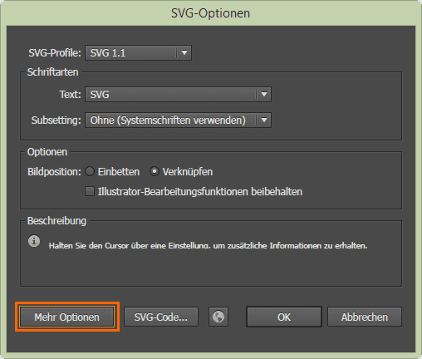Click the Schriftarten group heading
This screenshot has height=359, width=422.
point(52,72)
